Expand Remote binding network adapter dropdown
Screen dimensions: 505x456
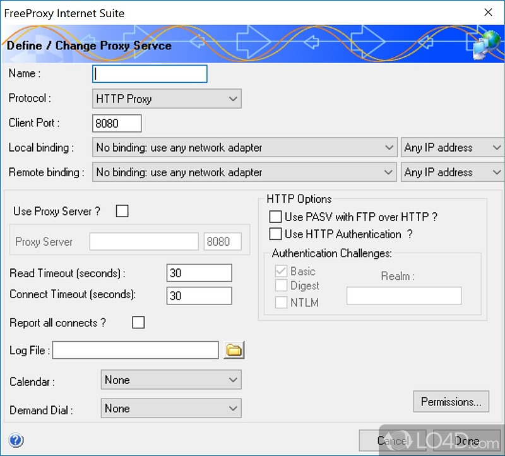coord(244,172)
